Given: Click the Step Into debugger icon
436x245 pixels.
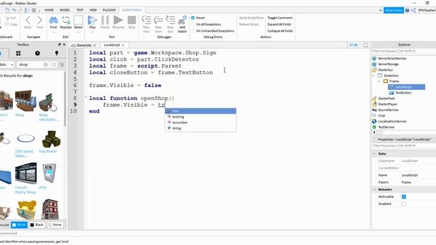Looking at the screenshot, I should pyautogui.click(x=146, y=20).
